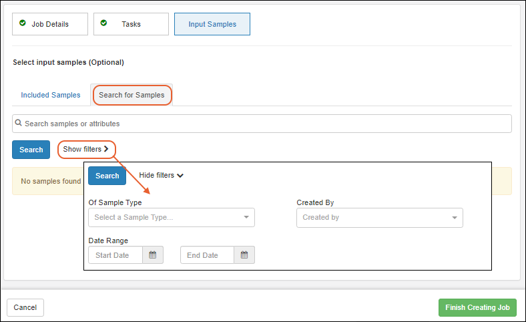The image size is (526, 322).
Task: Click the down chevron beside Hide filters
Action: tap(180, 176)
